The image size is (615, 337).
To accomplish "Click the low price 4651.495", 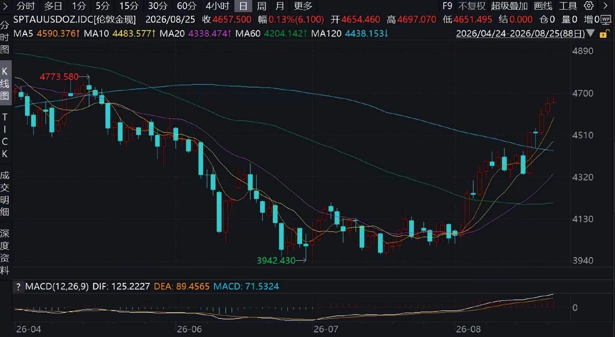I will pyautogui.click(x=472, y=20).
